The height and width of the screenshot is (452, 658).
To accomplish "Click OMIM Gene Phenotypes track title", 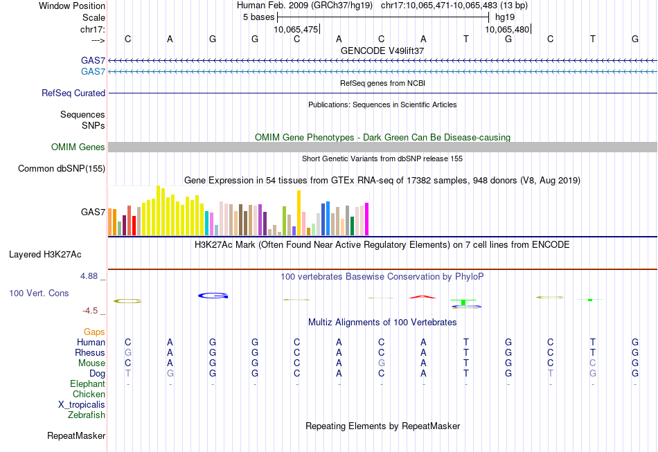I will [x=382, y=137].
